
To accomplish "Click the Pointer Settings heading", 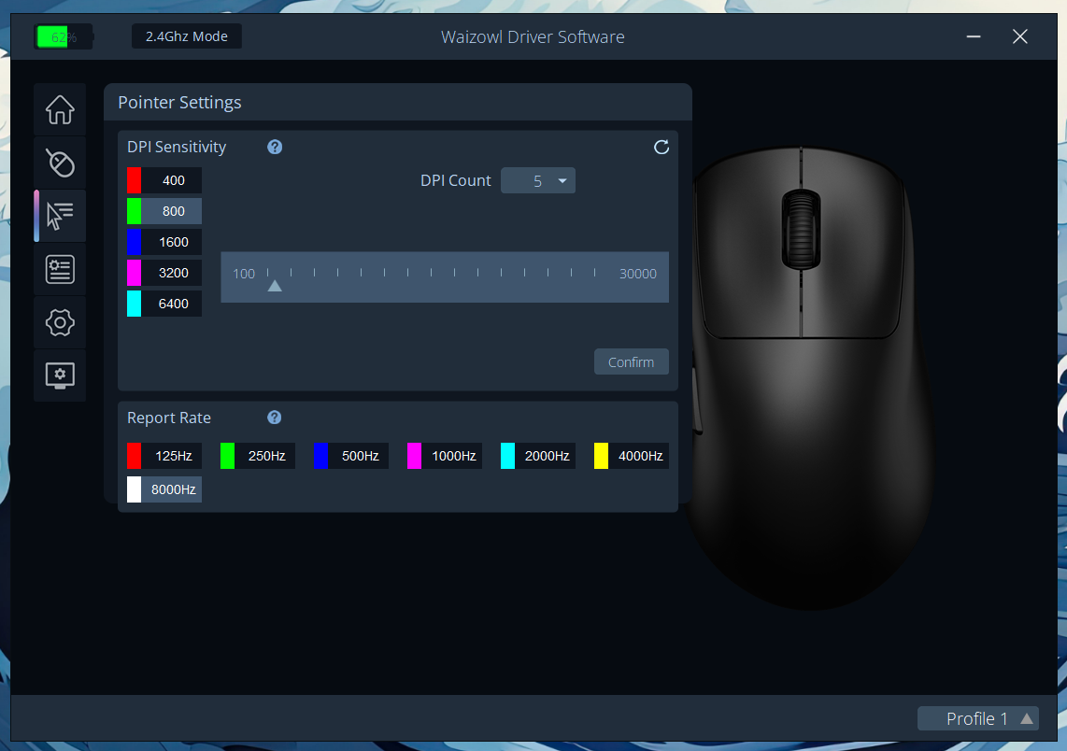I will [179, 102].
